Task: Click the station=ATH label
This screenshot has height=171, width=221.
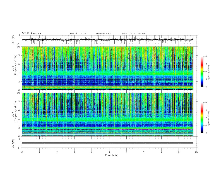Action: pyautogui.click(x=104, y=34)
